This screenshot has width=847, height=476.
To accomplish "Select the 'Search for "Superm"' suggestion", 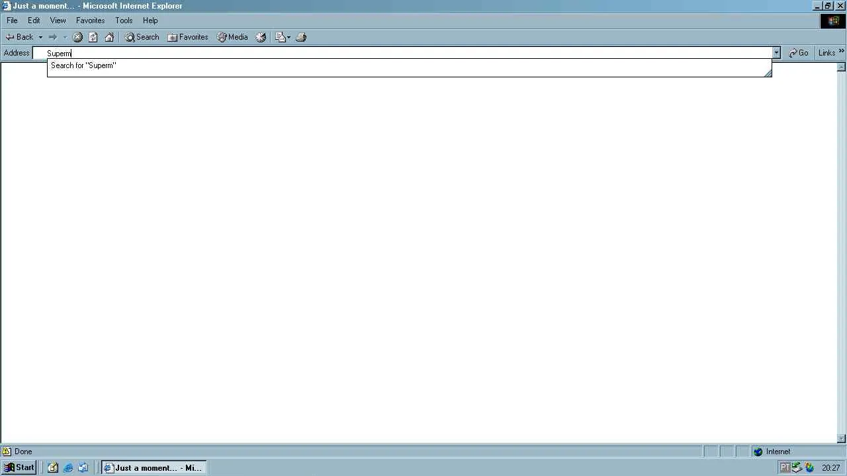I will [x=409, y=65].
